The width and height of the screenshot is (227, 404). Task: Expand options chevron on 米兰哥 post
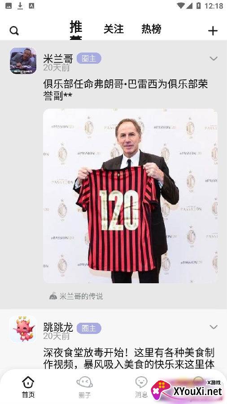[214, 58]
